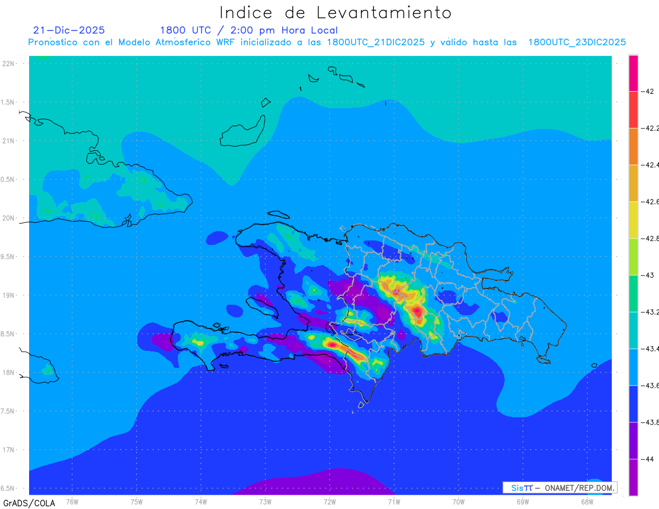
Task: Click the '-43.2' colorbar label
Action: pyautogui.click(x=650, y=312)
